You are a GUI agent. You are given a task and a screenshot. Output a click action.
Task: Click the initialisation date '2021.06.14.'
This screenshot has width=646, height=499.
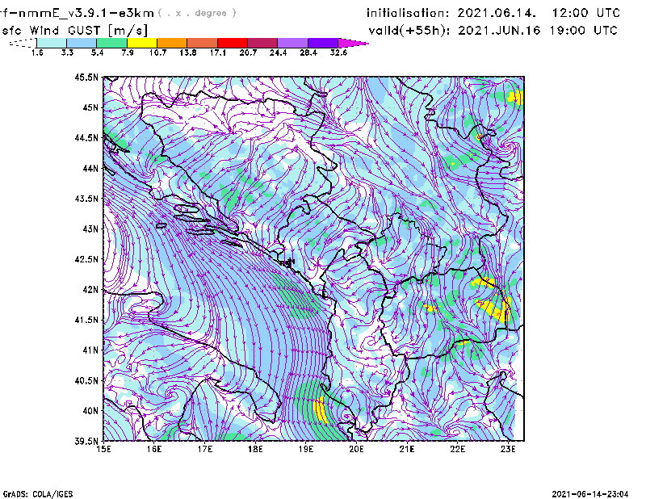click(x=497, y=13)
